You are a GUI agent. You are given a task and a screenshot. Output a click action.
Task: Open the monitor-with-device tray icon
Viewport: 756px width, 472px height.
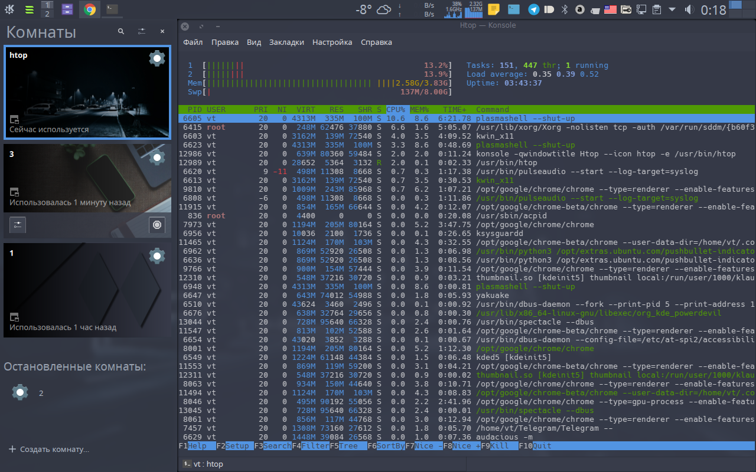641,9
